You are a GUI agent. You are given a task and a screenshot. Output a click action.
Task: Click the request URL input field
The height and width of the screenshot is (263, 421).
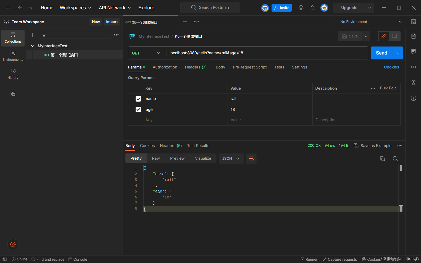(x=267, y=53)
